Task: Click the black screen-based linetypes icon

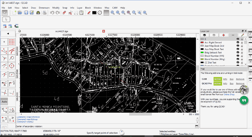Action: (x=94, y=13)
